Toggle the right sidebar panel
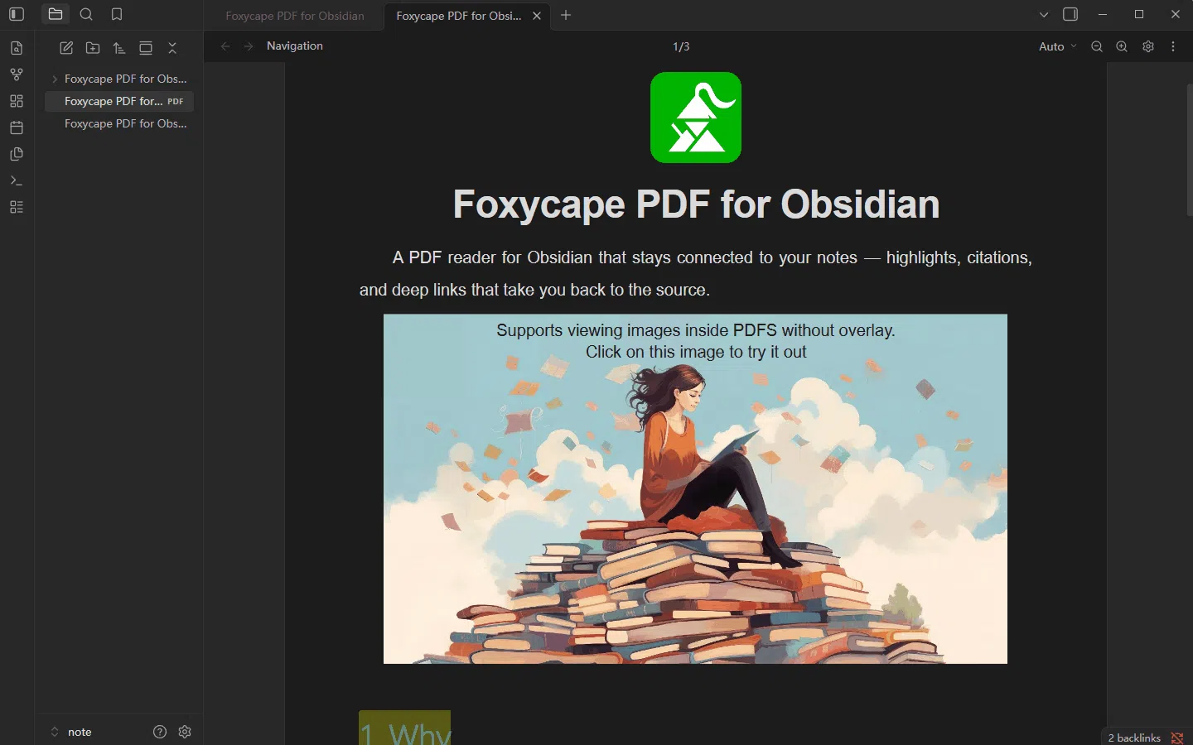 [x=1070, y=14]
